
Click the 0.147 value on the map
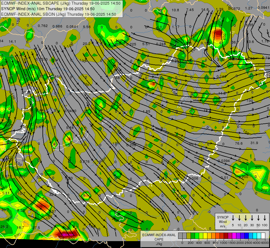tap(221, 76)
